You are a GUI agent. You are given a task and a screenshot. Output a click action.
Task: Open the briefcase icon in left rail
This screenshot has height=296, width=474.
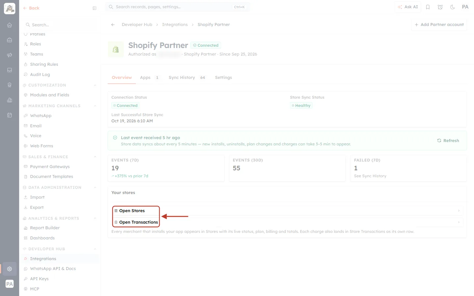point(10,40)
